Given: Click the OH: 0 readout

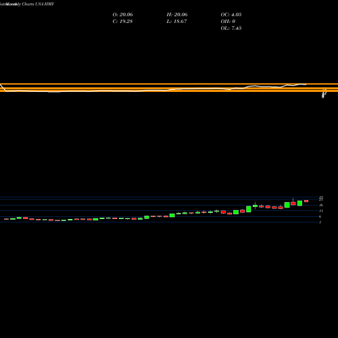Looking at the screenshot, I should click(x=228, y=22).
